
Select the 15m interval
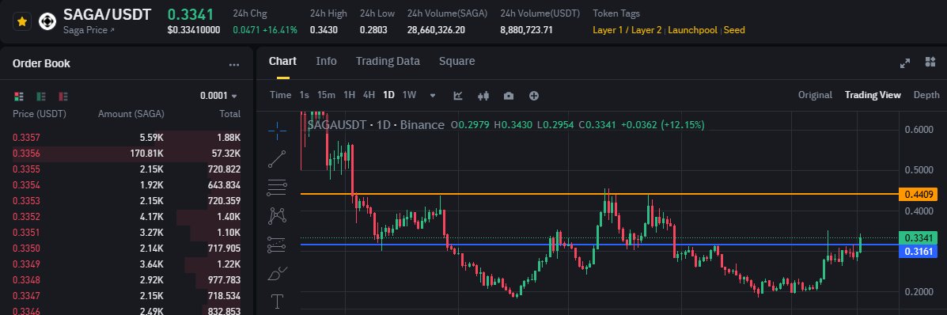click(326, 95)
